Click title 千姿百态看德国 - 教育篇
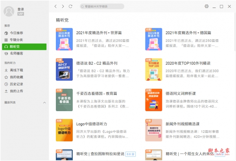The height and width of the screenshot is (161, 236). 97,93
